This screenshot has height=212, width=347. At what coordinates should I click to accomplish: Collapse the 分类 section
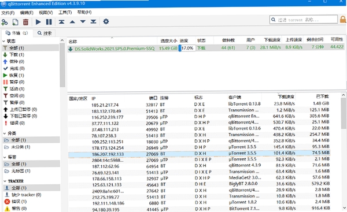[4, 133]
